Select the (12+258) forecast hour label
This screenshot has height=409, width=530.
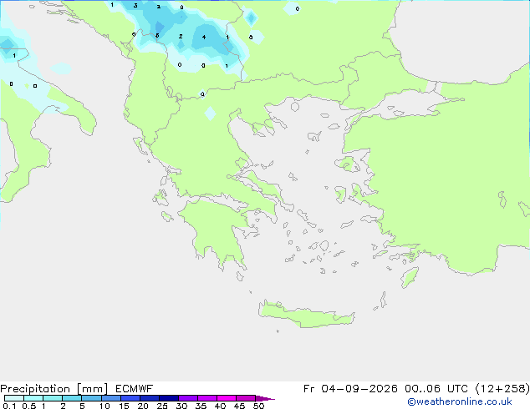[x=502, y=388]
